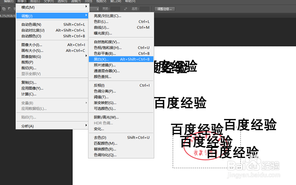The image size is (296, 185).
Task: Open the 选择(S) menu
Action: [62, 1]
